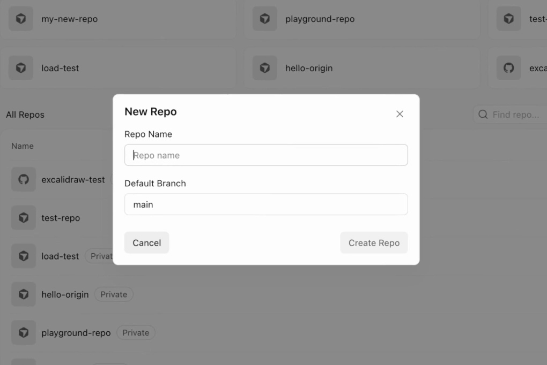Click the Repo name input field

[266, 155]
